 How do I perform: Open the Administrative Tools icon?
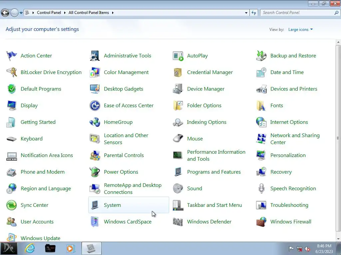click(x=95, y=56)
